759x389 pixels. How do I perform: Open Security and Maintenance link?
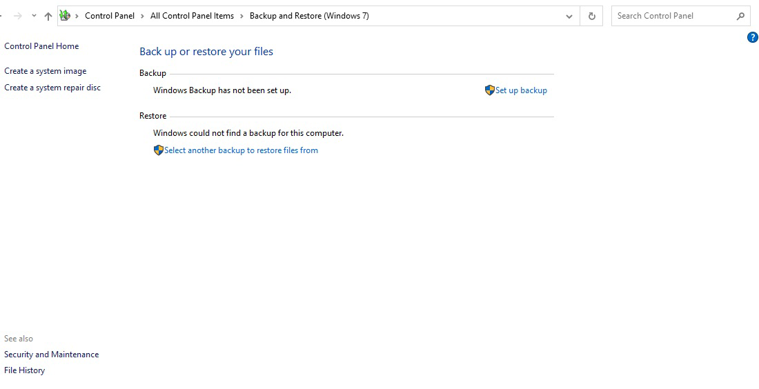[x=51, y=355]
